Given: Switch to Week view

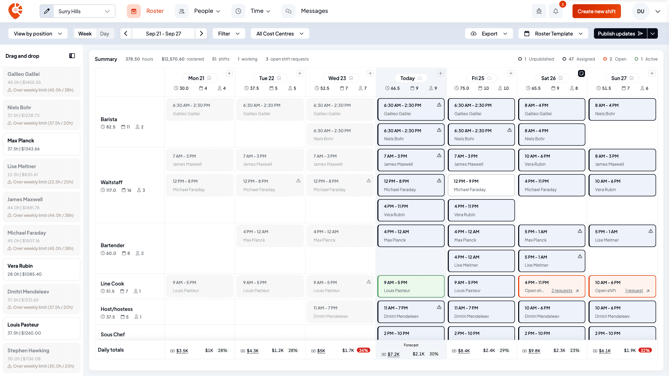Looking at the screenshot, I should (x=85, y=33).
